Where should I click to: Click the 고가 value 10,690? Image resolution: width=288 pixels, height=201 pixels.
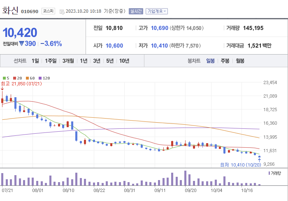(160, 28)
